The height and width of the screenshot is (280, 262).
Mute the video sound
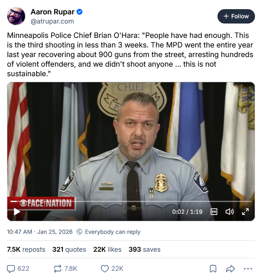pyautogui.click(x=229, y=212)
